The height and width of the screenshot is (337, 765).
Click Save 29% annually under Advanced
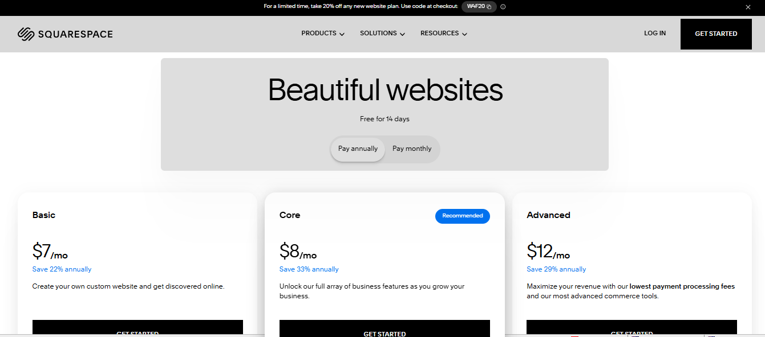[x=556, y=269]
